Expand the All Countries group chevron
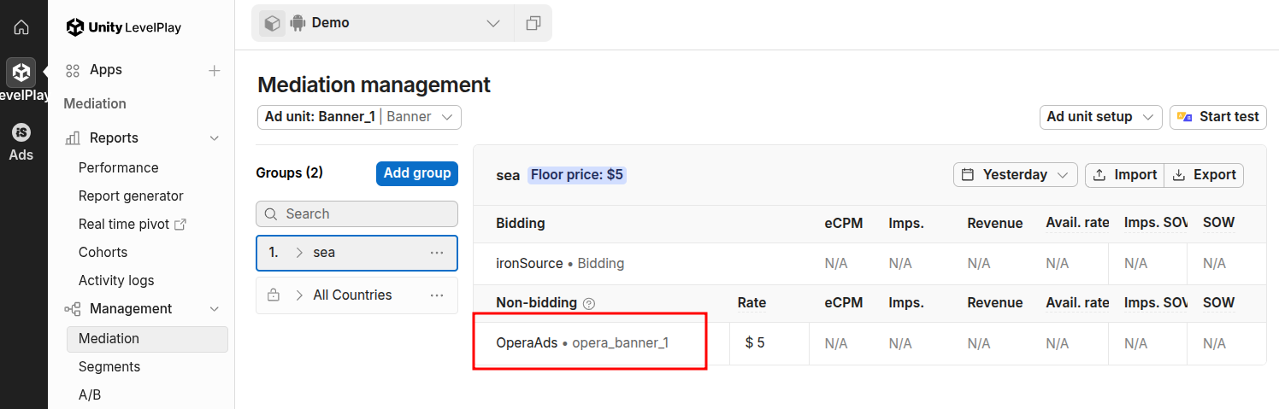Viewport: 1279px width, 409px height. point(299,295)
